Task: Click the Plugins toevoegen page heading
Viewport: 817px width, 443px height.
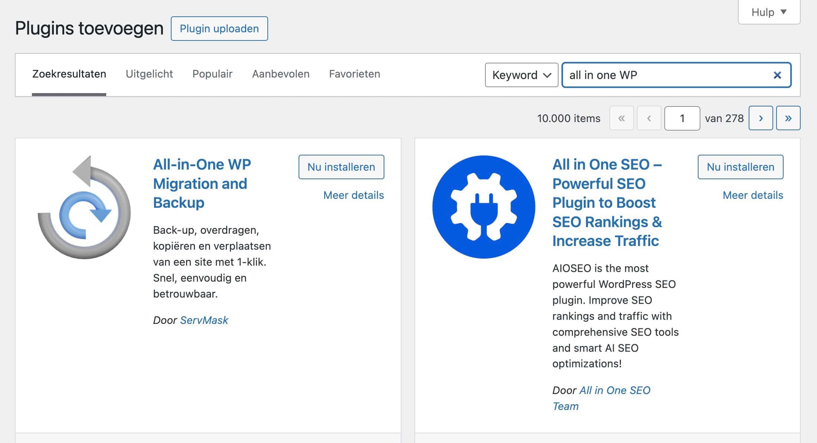Action: tap(89, 29)
